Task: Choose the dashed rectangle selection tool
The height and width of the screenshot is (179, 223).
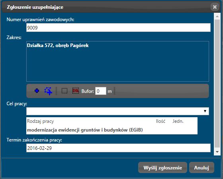Action: (65, 91)
